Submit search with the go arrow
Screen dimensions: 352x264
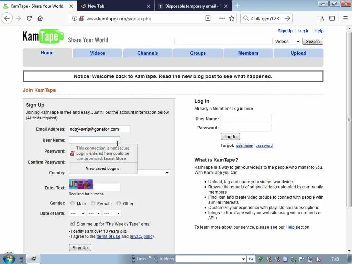[287, 19]
